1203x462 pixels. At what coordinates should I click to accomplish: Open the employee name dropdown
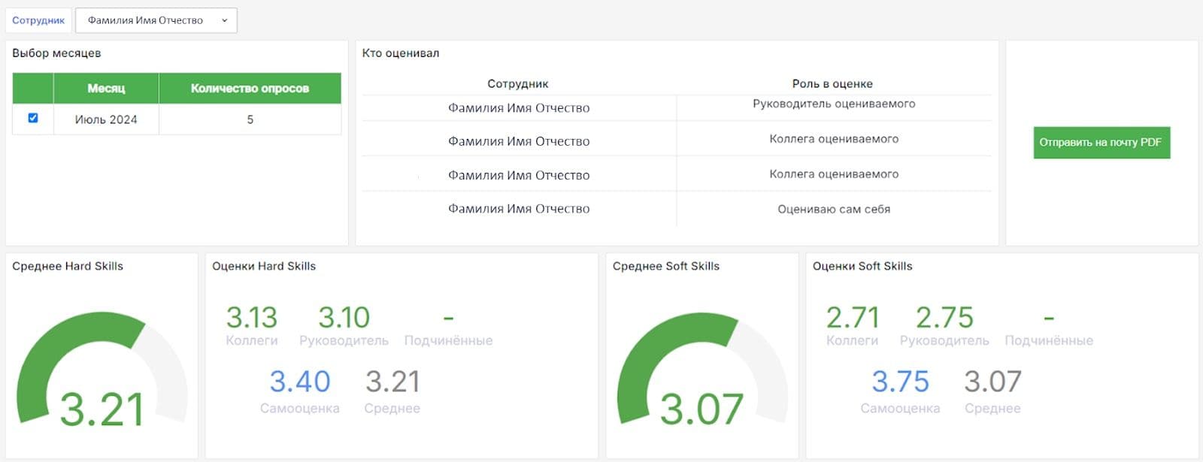tap(146, 20)
